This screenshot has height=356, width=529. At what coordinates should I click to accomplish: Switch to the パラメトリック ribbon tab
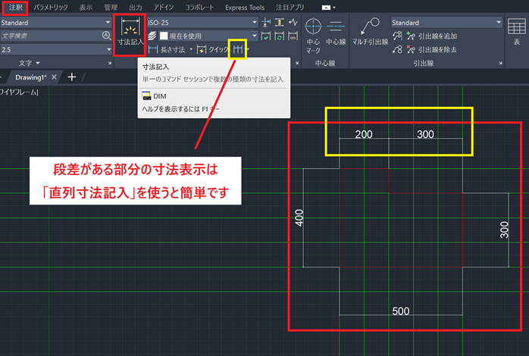pos(51,8)
